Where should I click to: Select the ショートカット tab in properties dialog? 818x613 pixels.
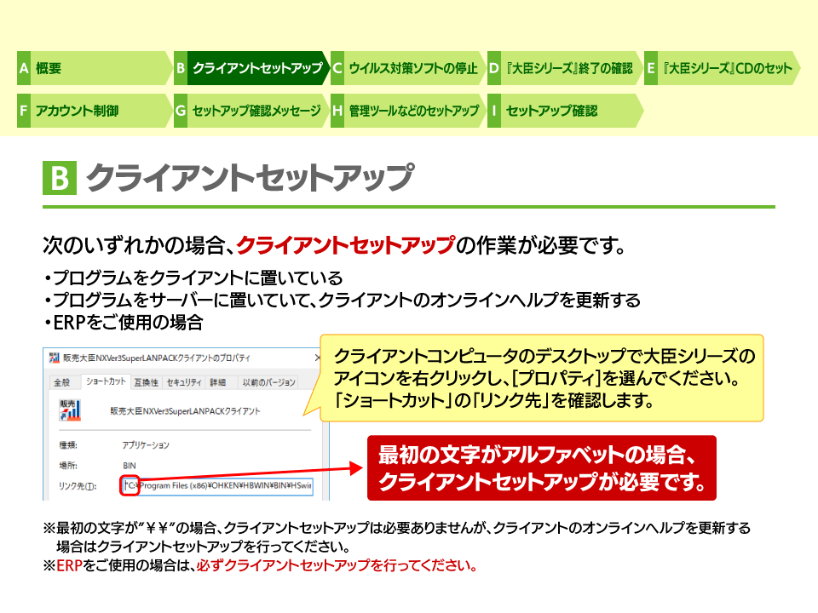106,381
